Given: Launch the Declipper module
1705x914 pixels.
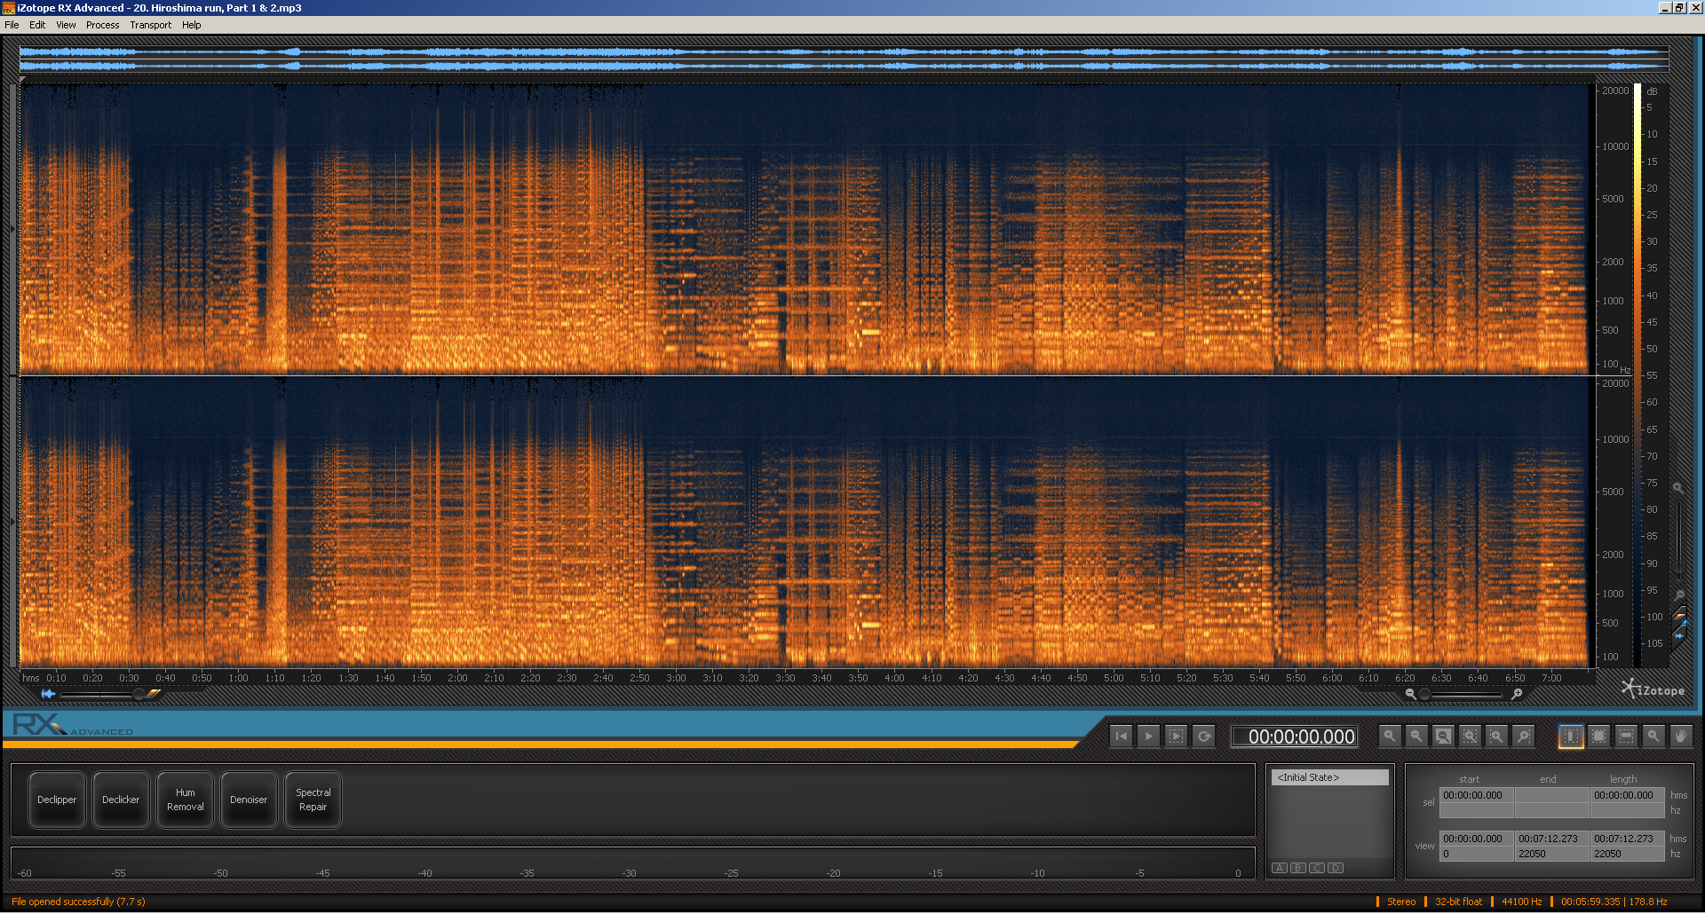Looking at the screenshot, I should click(x=56, y=799).
